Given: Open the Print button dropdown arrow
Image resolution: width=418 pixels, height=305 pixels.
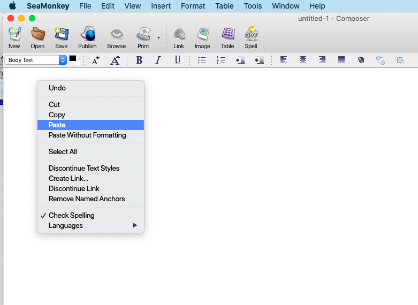Looking at the screenshot, I should tap(158, 38).
